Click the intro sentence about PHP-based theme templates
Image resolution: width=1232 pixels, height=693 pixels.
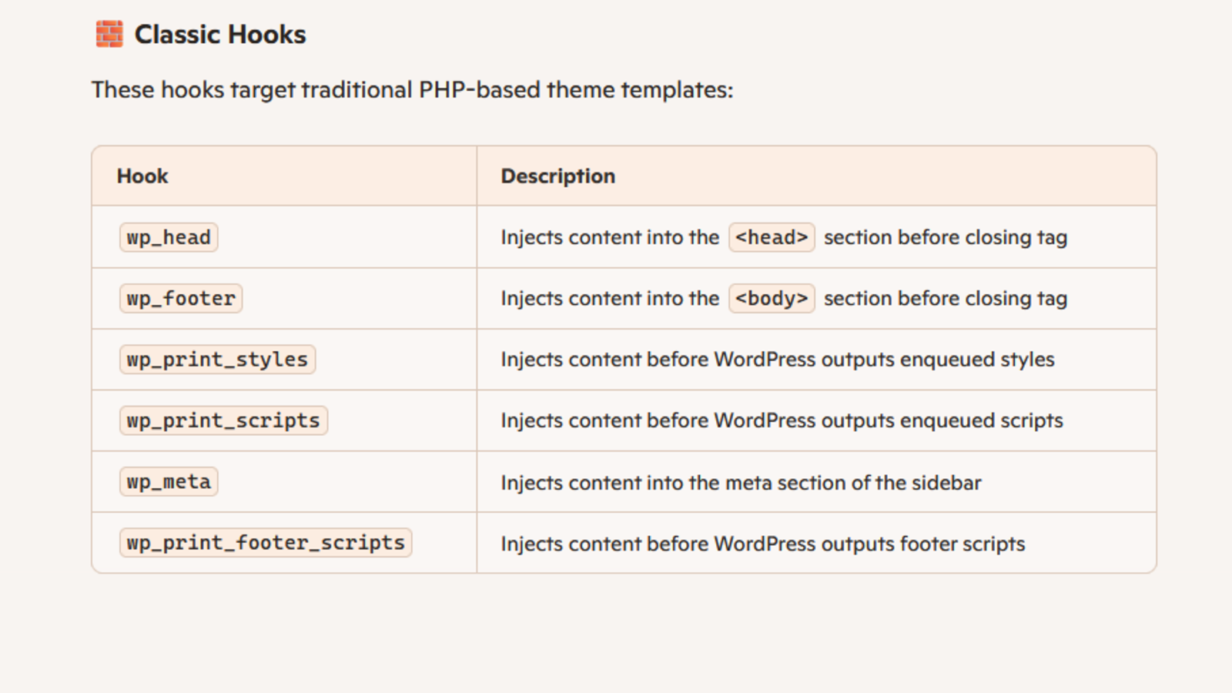412,90
